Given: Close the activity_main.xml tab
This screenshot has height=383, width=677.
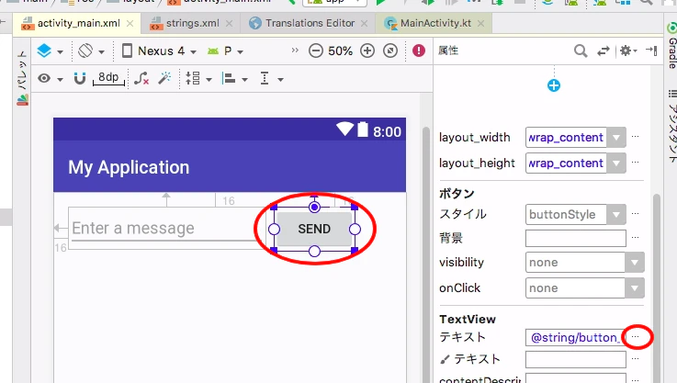Looking at the screenshot, I should click(x=130, y=23).
